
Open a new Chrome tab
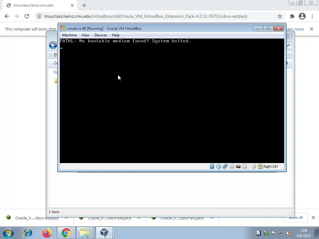84,5
